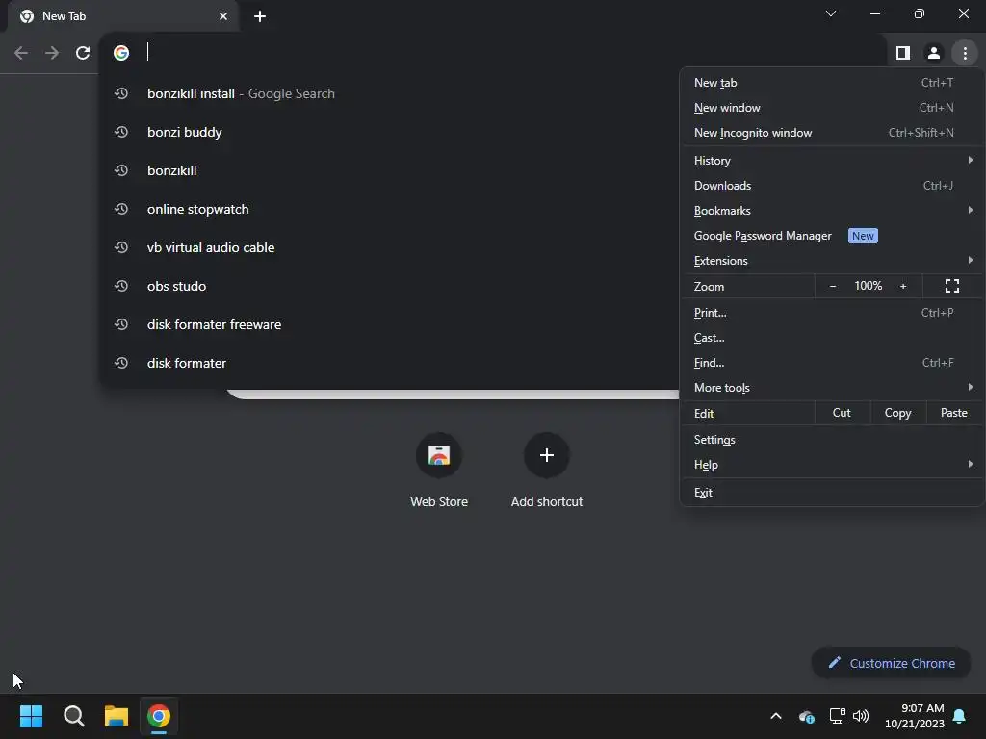Choose Print... from the menu

click(x=832, y=313)
